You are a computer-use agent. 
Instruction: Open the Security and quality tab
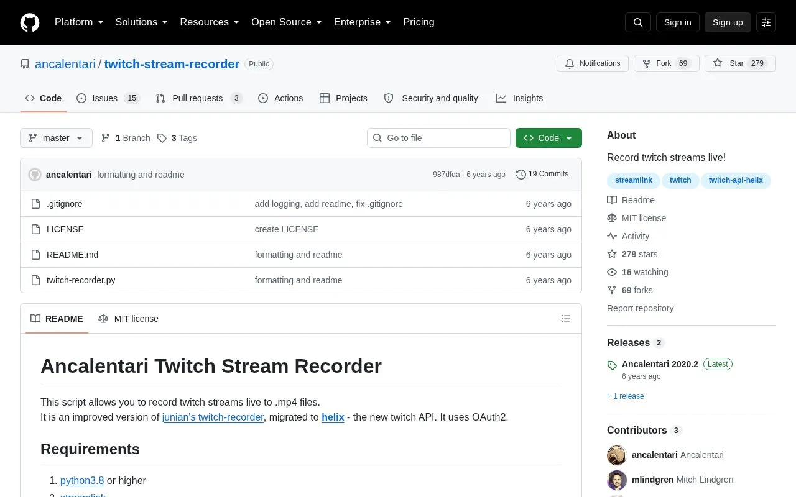click(x=431, y=98)
